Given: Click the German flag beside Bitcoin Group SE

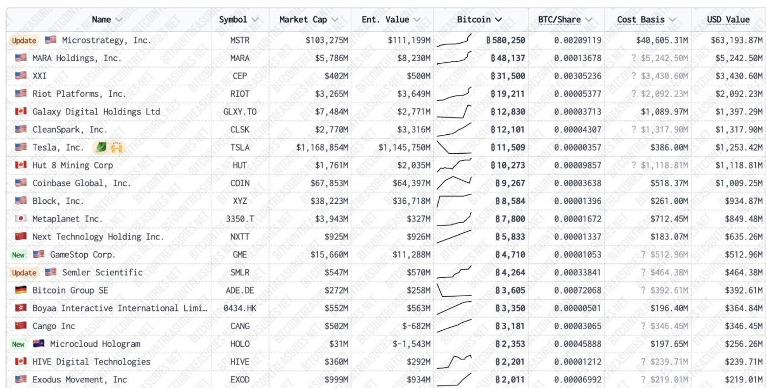Looking at the screenshot, I should click(x=21, y=290).
